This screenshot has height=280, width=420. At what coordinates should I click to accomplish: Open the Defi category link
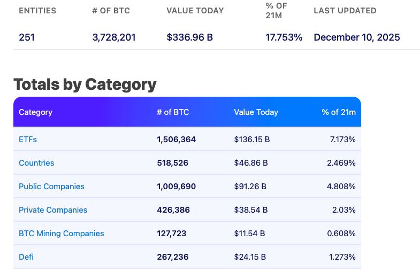click(26, 257)
